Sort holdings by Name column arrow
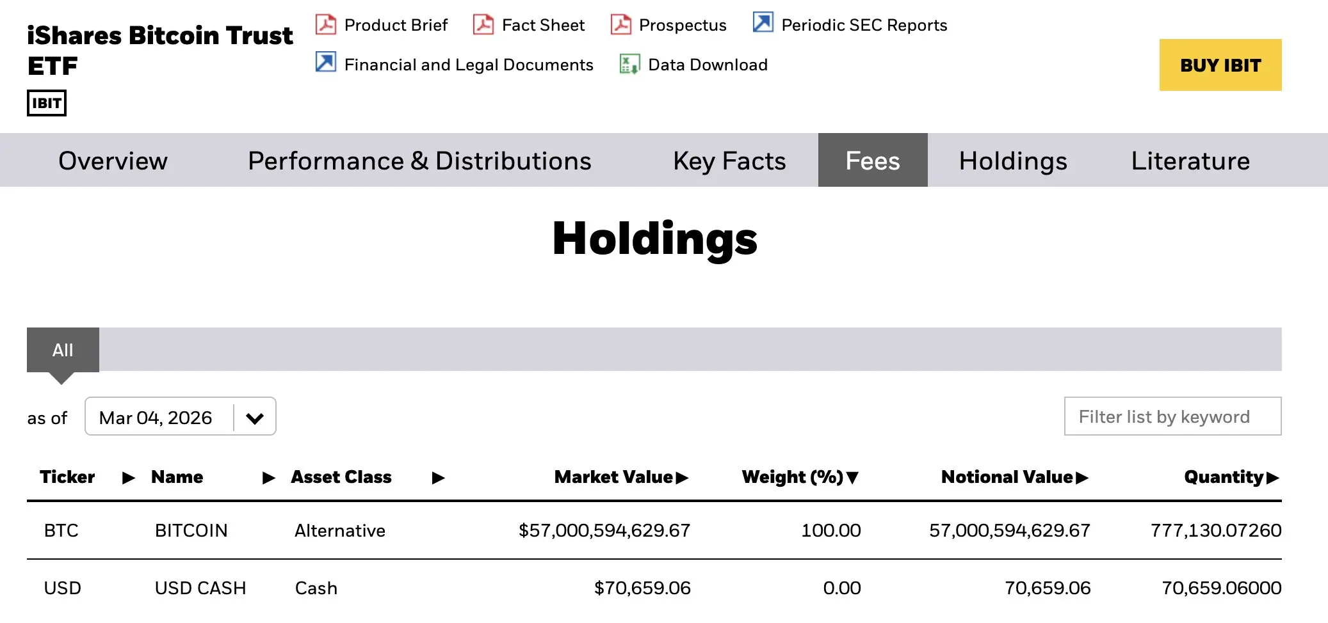The image size is (1328, 623). click(269, 478)
